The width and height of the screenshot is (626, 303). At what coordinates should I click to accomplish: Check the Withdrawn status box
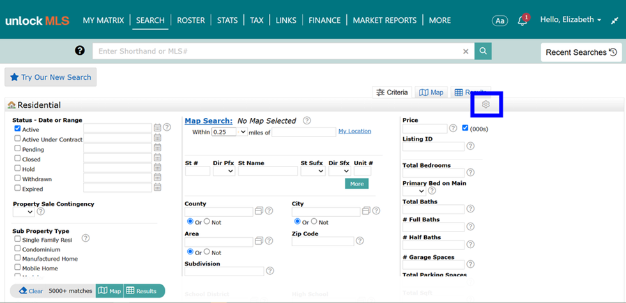tap(17, 178)
